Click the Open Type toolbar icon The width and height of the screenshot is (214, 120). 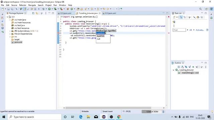[x=78, y=9]
